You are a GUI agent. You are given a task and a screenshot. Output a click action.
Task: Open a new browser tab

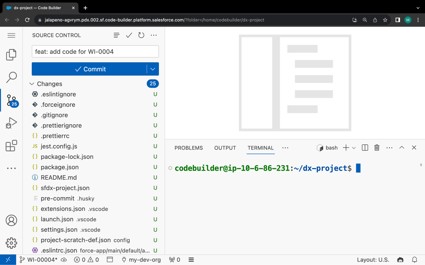pyautogui.click(x=85, y=8)
